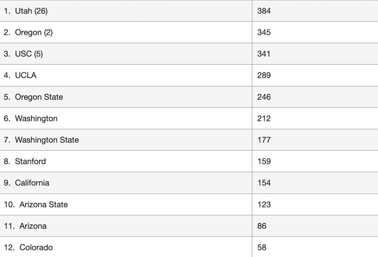Screen dimensions: 378x257
Task: Select the sixth-place Washington entry
Action: pyautogui.click(x=36, y=119)
